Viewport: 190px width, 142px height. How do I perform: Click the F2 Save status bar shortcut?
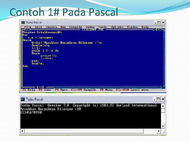[x=45, y=90]
